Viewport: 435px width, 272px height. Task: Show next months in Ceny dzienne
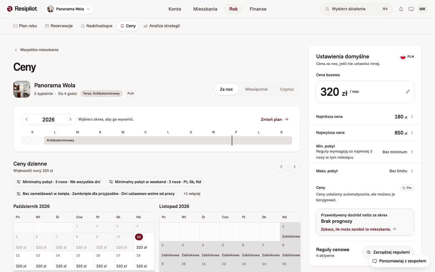coord(295,167)
